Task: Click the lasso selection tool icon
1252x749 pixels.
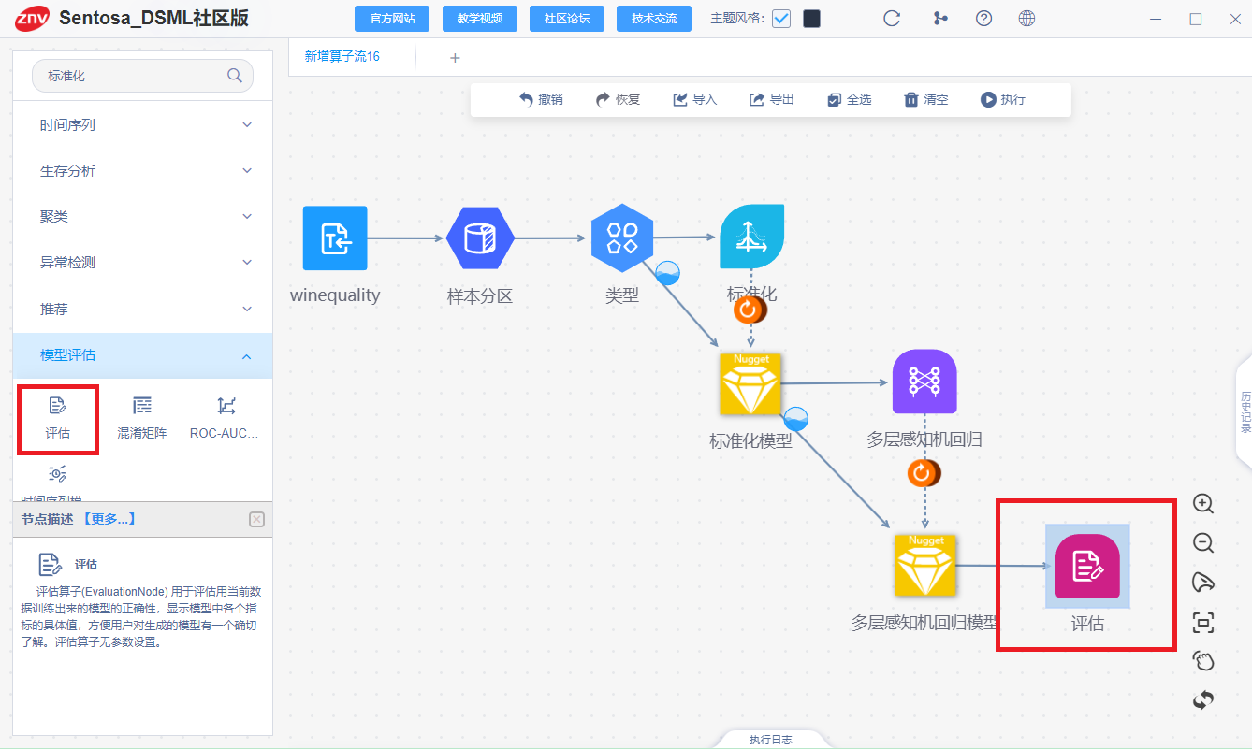Action: click(1203, 583)
